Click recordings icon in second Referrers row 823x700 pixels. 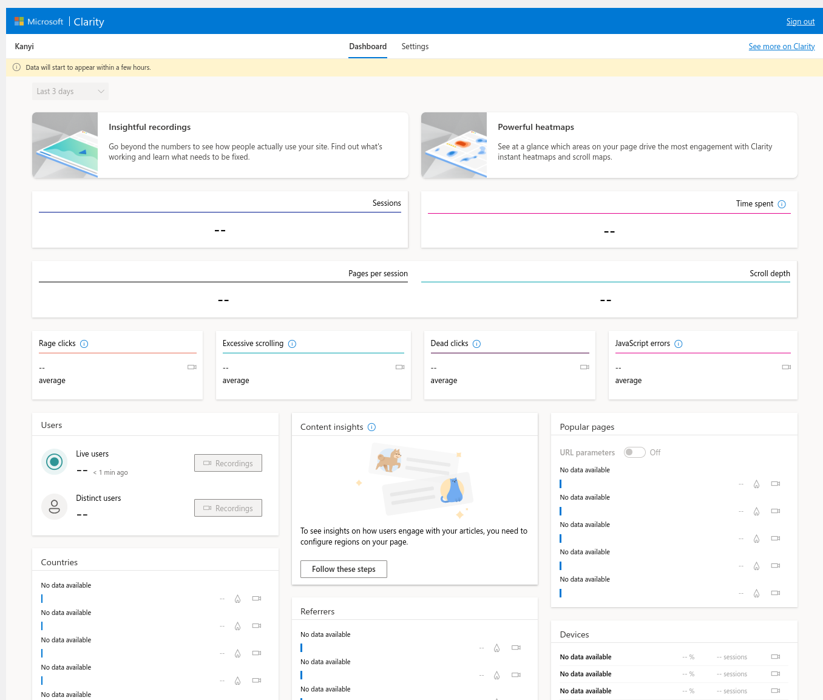coord(516,675)
